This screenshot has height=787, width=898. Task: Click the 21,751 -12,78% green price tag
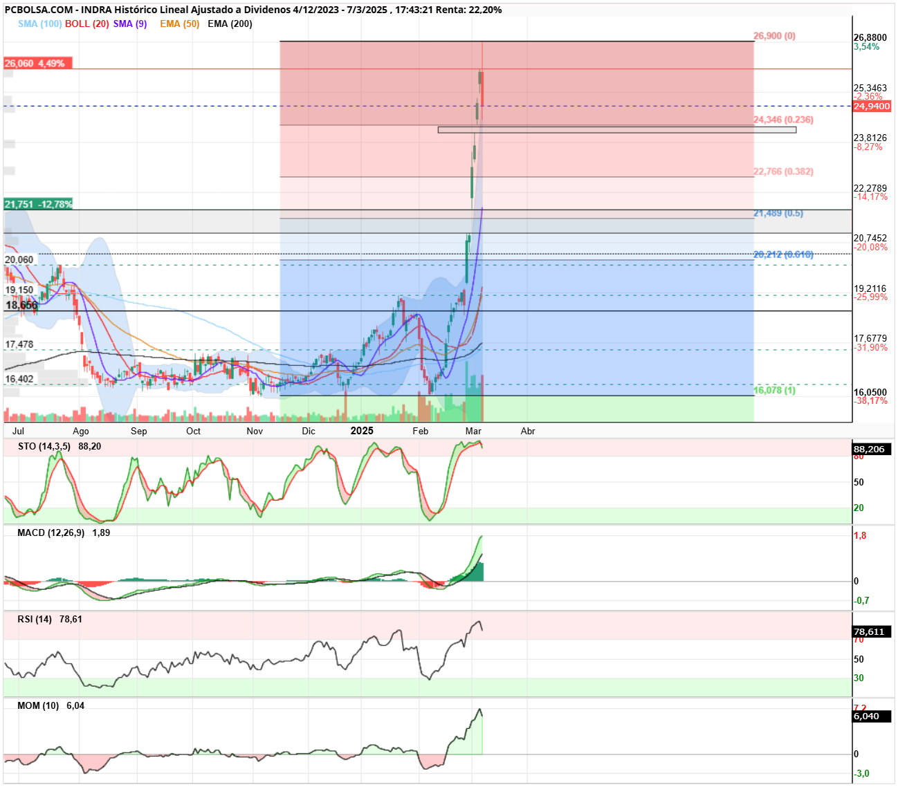[x=37, y=204]
